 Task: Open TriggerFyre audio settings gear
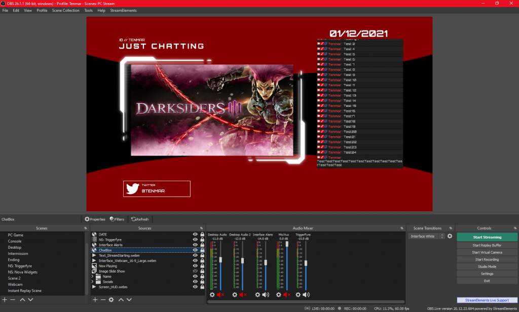(x=298, y=294)
